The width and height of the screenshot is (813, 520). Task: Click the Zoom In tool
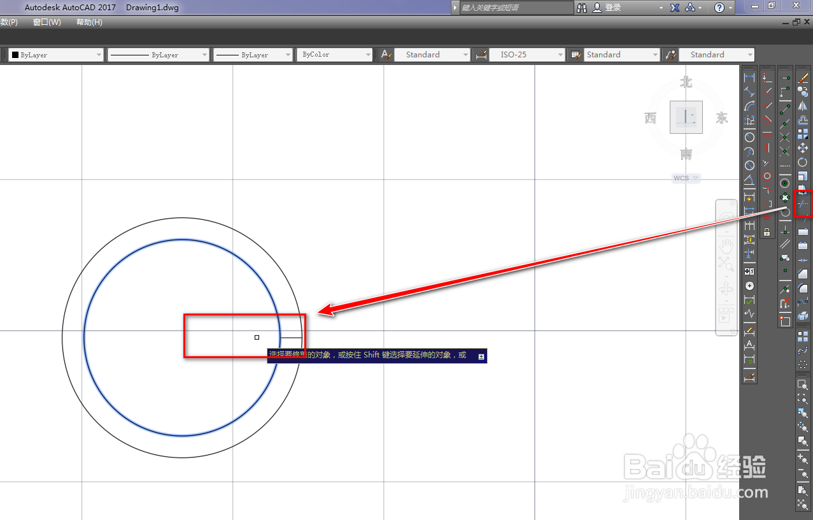point(803,459)
